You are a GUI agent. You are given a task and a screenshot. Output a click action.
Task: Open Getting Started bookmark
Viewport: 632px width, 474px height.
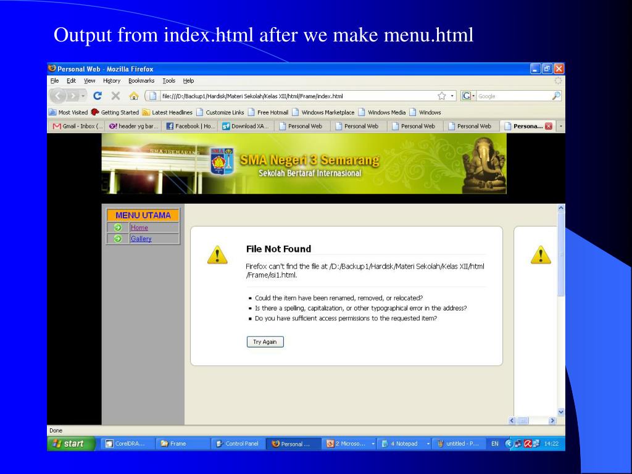(115, 112)
